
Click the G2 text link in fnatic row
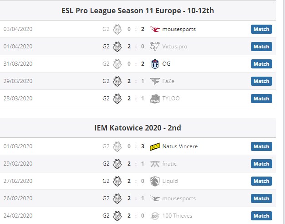106,164
